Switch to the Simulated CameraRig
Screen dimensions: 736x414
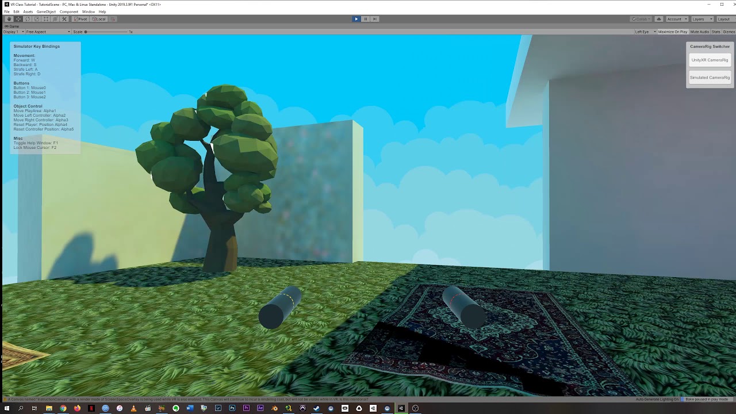710,78
